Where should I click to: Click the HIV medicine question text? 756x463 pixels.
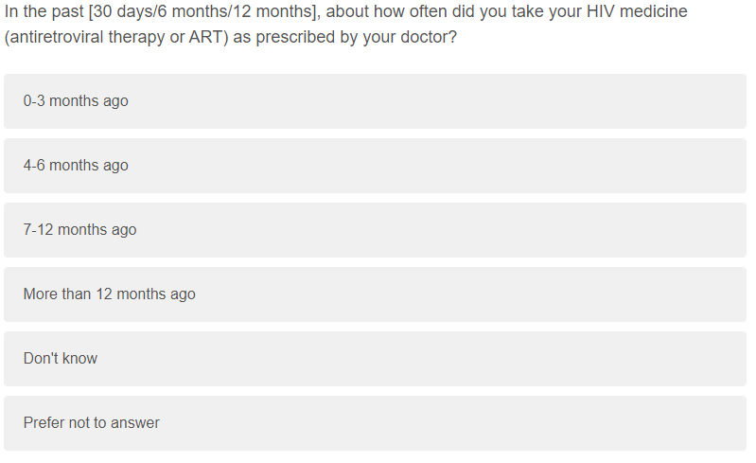(x=345, y=12)
